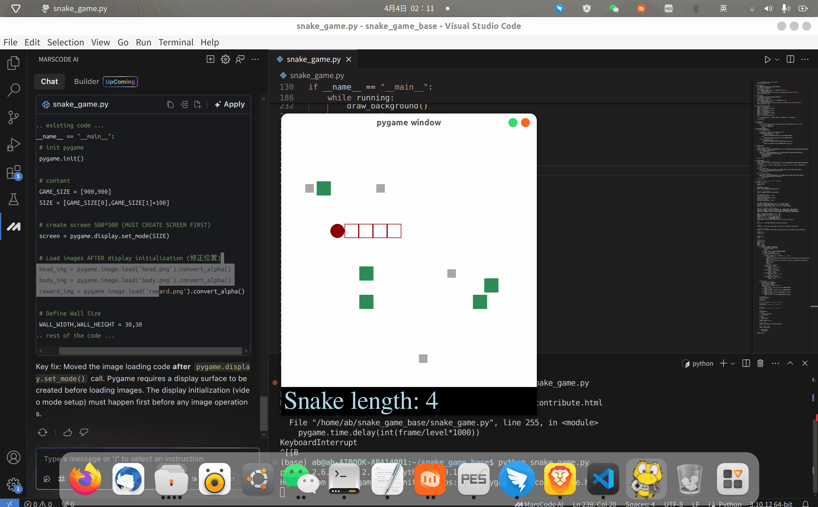Copy the snake_game.py code snippet
The width and height of the screenshot is (818, 507).
click(x=170, y=105)
